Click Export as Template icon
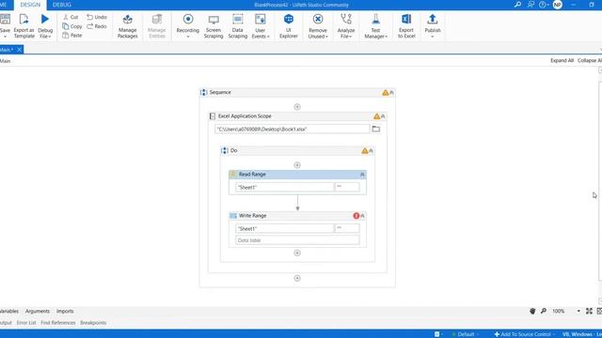This screenshot has width=602, height=338. click(x=24, y=19)
